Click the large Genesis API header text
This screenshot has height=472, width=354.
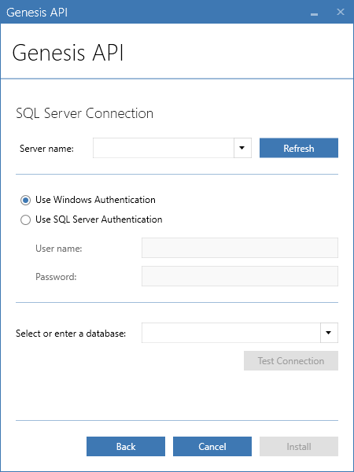tap(68, 53)
